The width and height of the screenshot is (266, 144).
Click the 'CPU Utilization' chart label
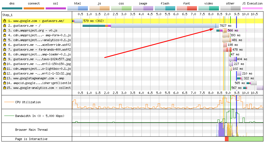(x=28, y=102)
